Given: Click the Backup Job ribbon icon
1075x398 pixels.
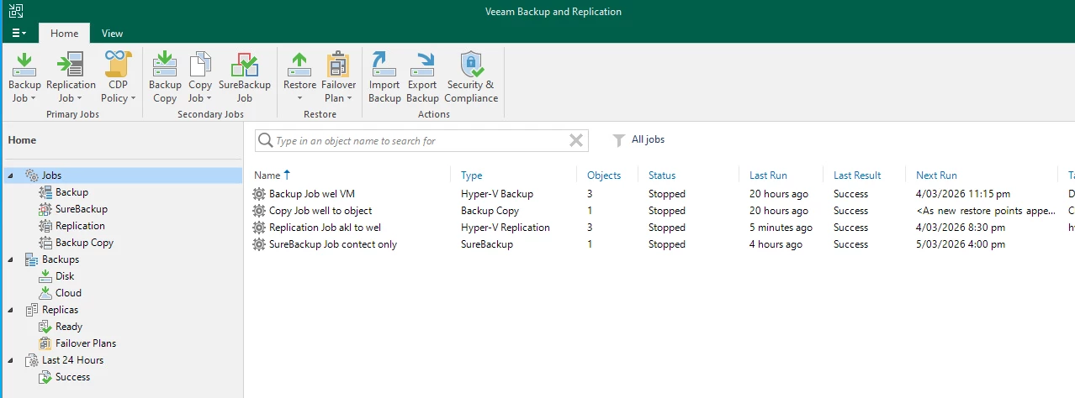Looking at the screenshot, I should [24, 65].
